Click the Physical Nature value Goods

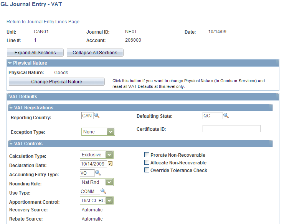click(61, 73)
